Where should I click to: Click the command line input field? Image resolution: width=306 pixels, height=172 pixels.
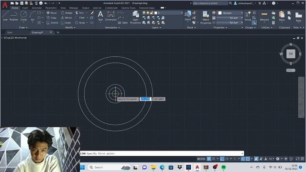point(162,153)
